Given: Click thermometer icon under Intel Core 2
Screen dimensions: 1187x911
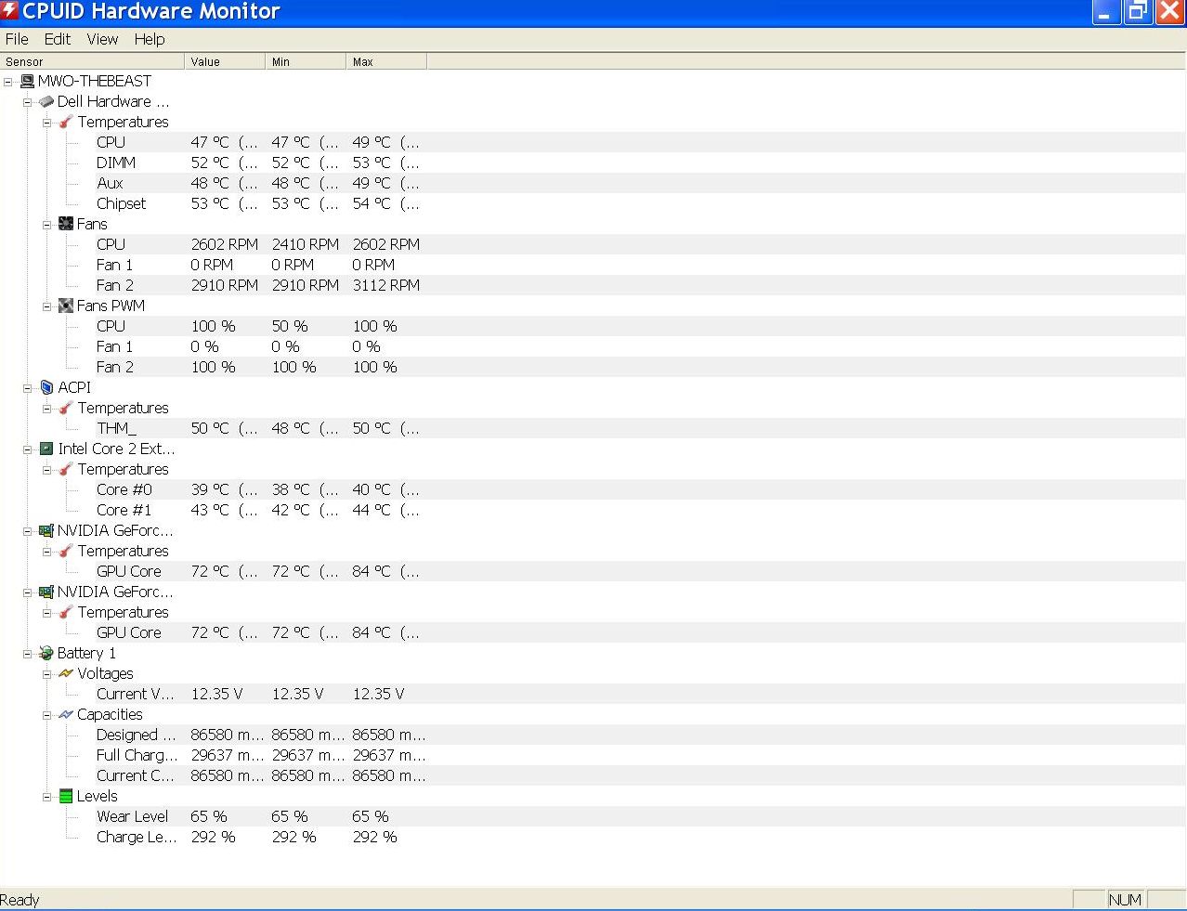Looking at the screenshot, I should 66,469.
